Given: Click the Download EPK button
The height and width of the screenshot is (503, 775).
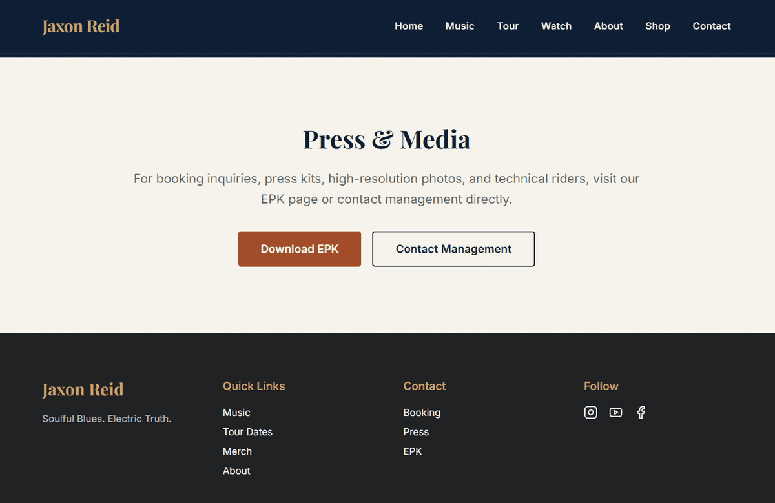Looking at the screenshot, I should click(300, 249).
